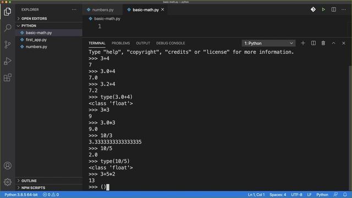
Task: Open numbers.py in the file tree
Action: (x=49, y=47)
